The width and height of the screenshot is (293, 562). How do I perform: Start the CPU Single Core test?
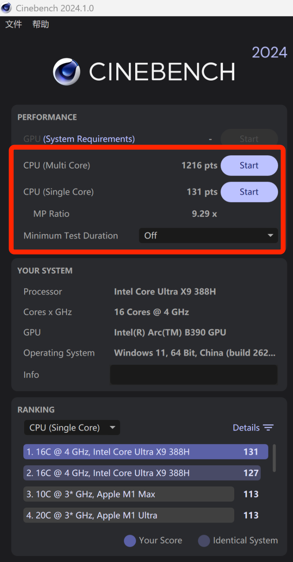(249, 192)
